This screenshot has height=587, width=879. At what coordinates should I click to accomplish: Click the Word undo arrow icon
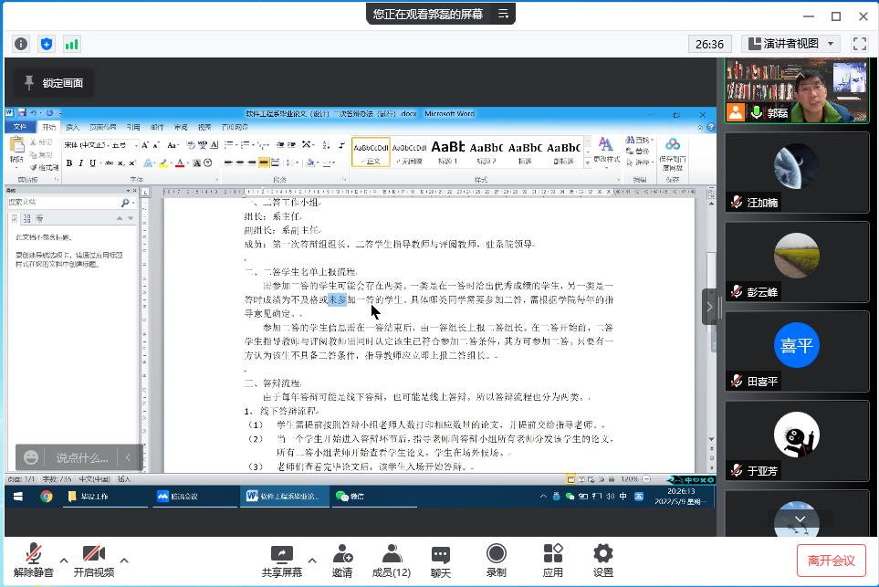[x=34, y=112]
